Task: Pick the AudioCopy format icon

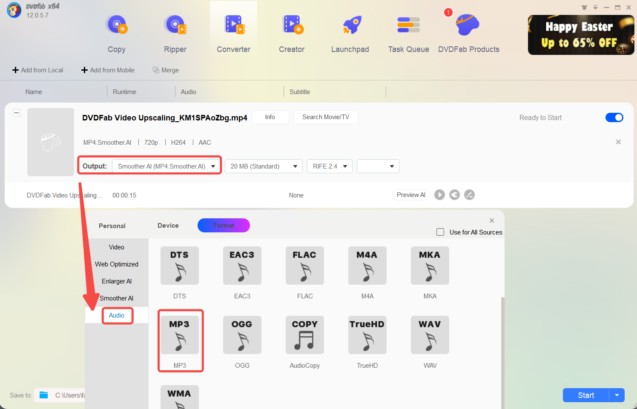Action: (x=305, y=335)
